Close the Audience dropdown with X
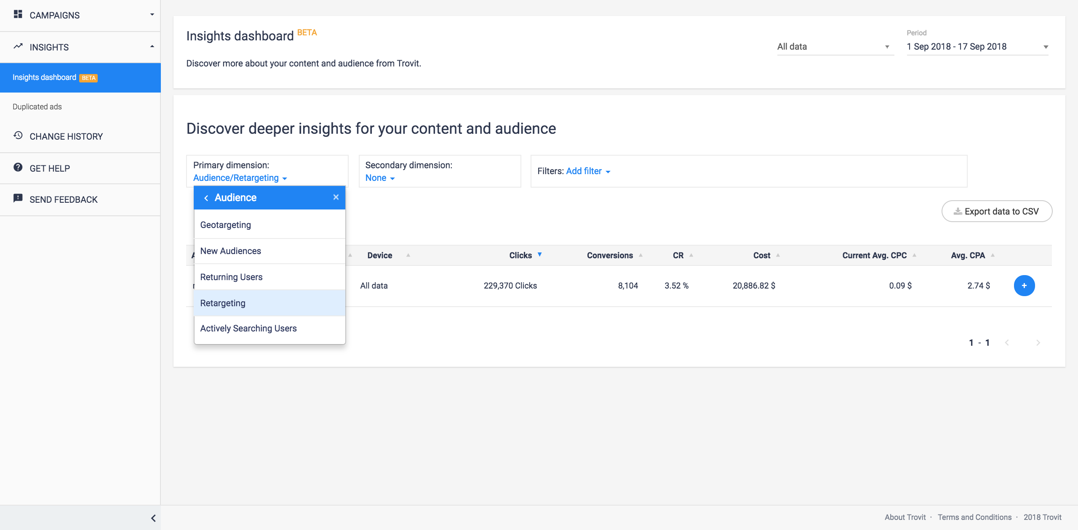This screenshot has width=1078, height=530. (x=336, y=197)
